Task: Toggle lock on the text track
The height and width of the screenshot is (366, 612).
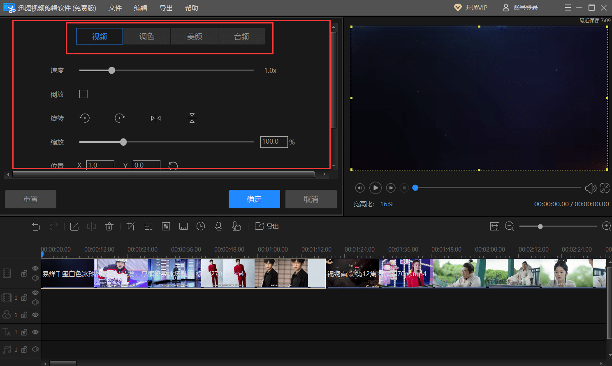Action: point(24,332)
